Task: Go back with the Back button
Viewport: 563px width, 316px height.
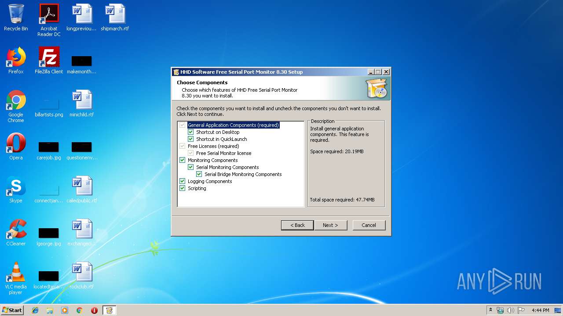Action: [x=297, y=225]
